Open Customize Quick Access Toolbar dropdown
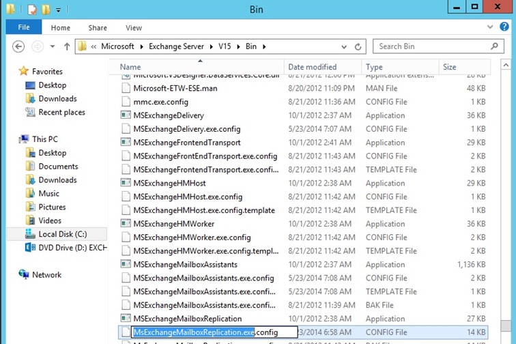The width and height of the screenshot is (516, 344). 58,10
